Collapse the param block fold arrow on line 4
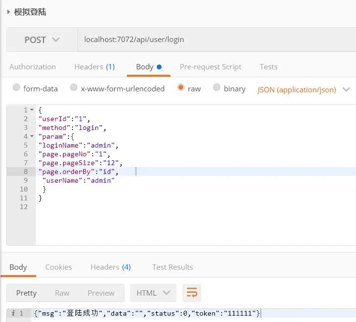 coord(32,136)
